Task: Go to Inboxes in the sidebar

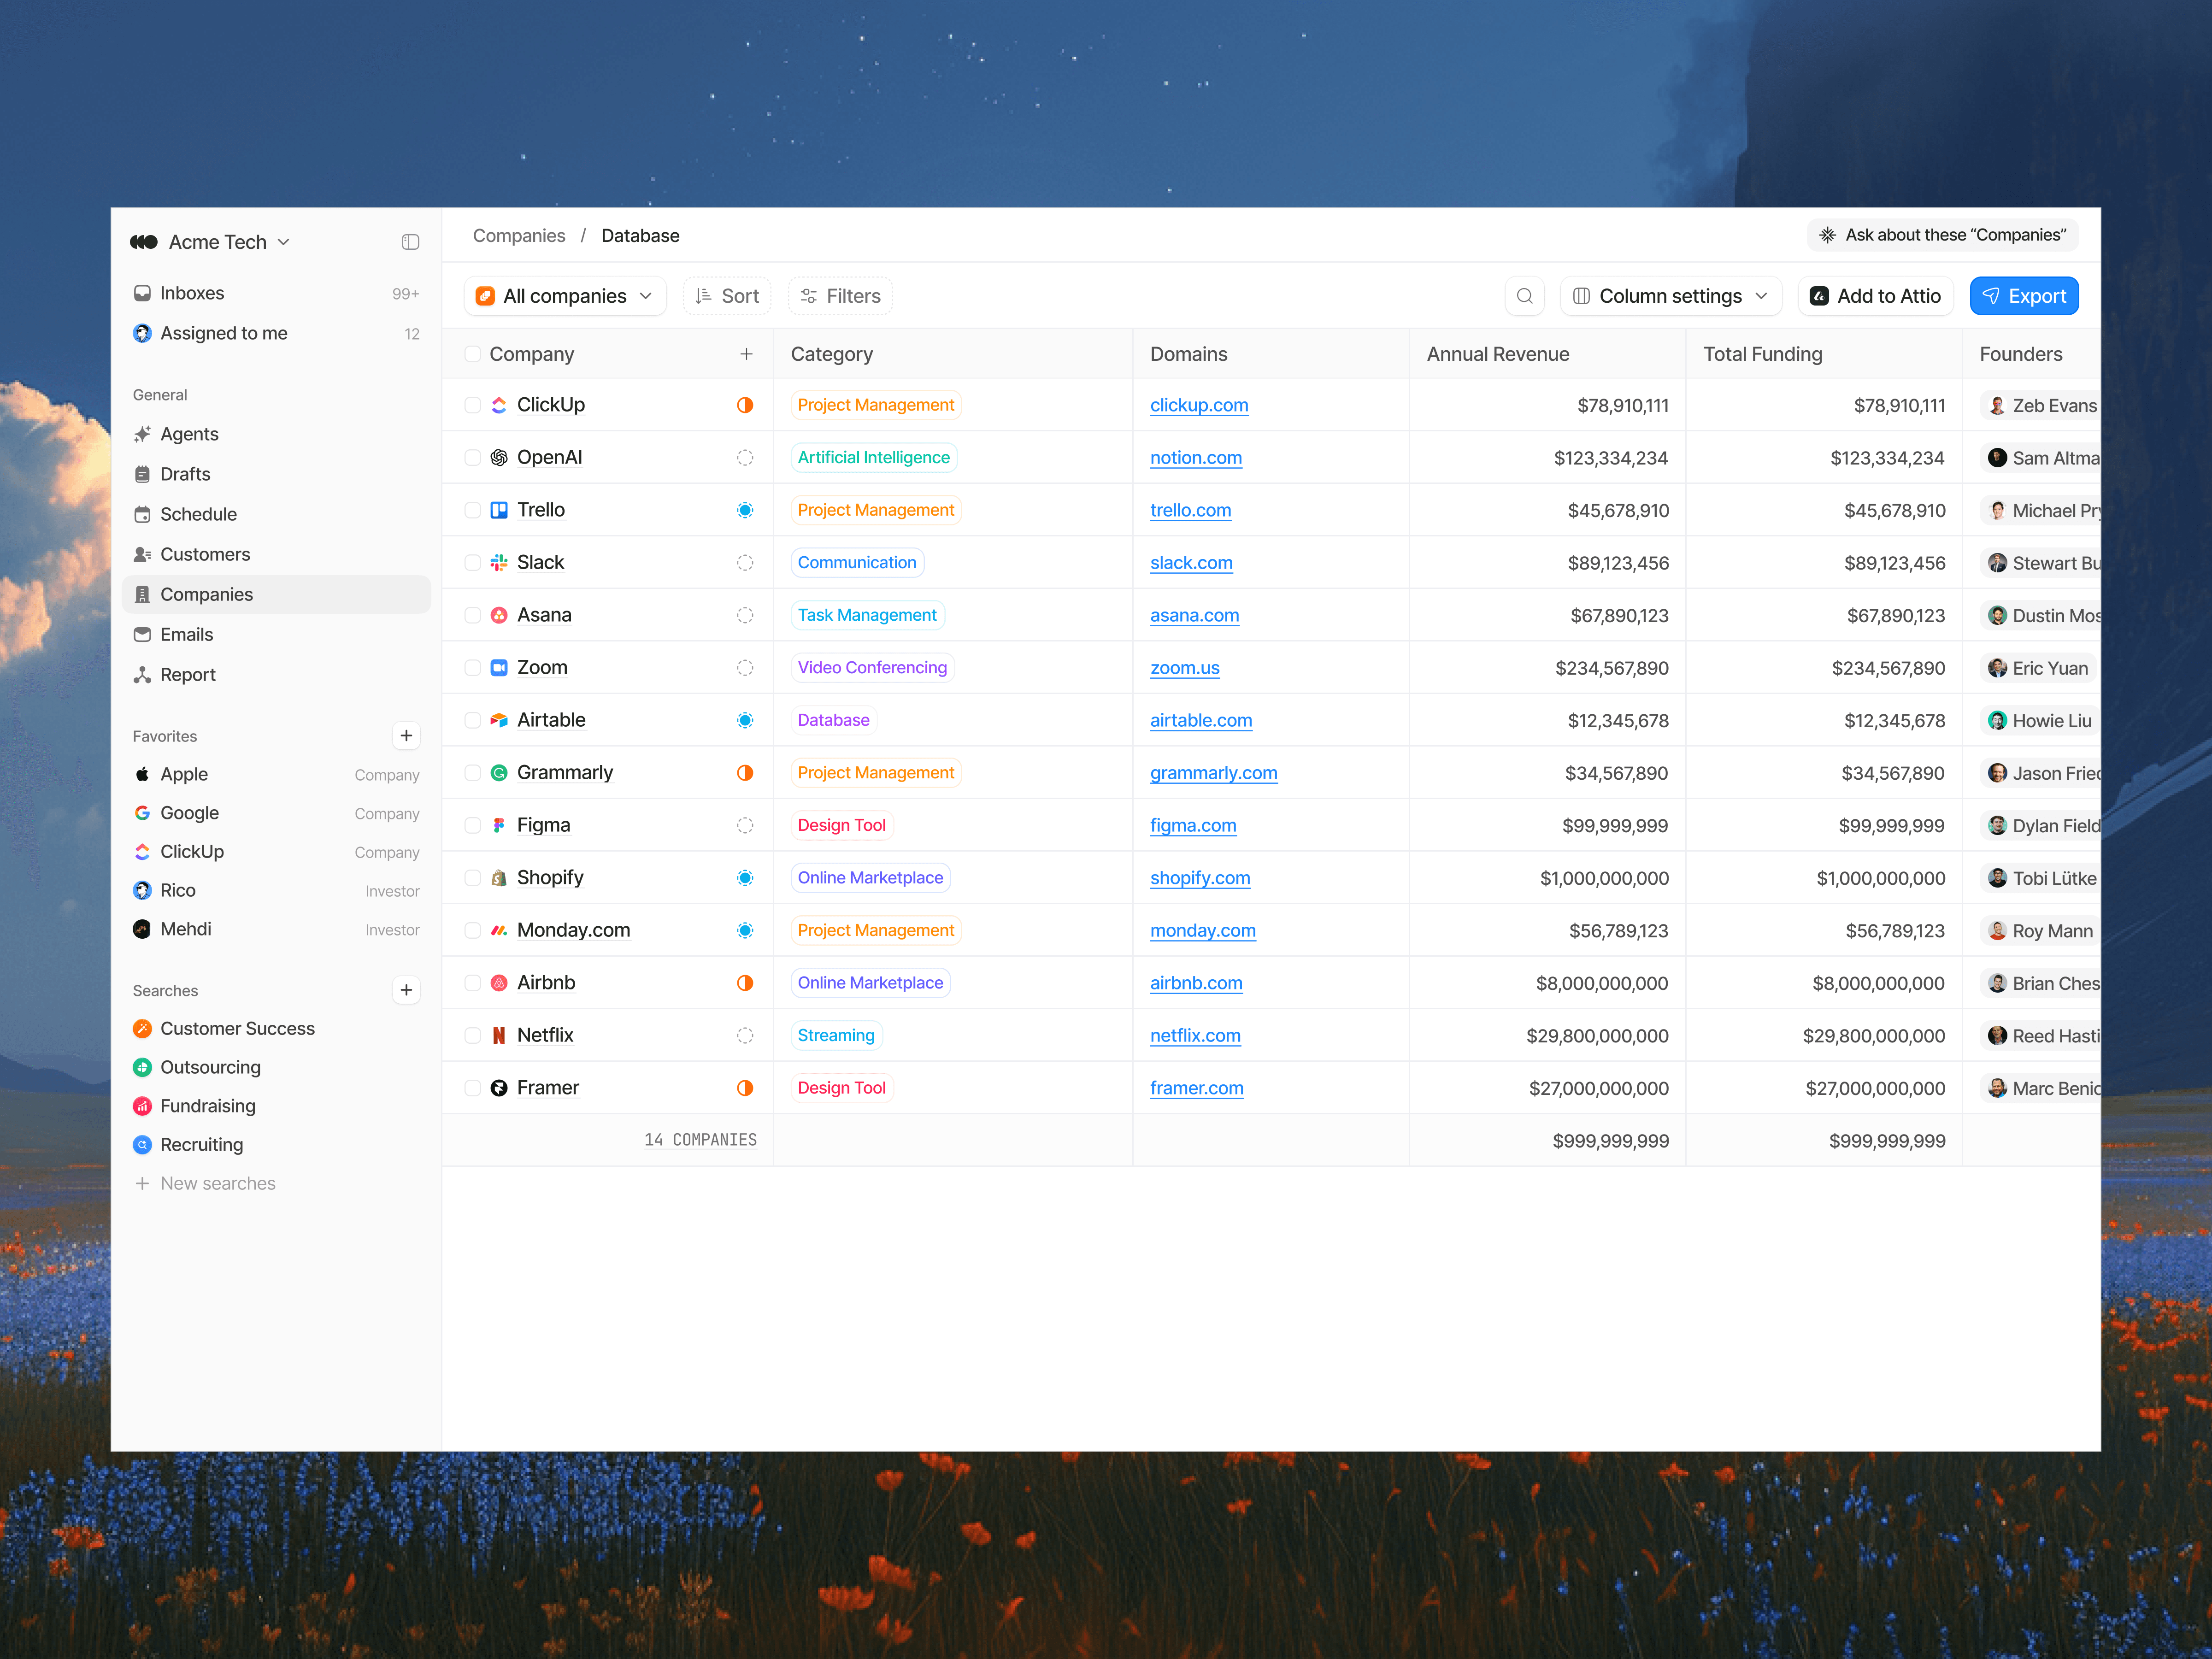Action: [x=192, y=293]
